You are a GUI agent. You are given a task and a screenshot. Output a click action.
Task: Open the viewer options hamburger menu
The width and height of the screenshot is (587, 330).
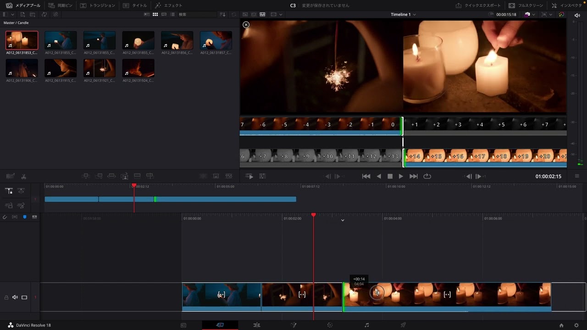pos(577,176)
